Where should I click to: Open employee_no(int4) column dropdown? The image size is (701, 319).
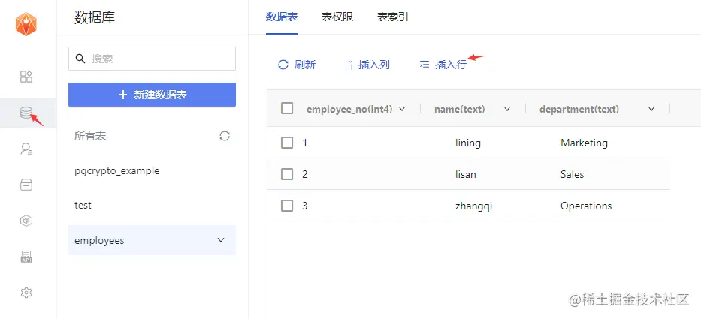tap(401, 109)
